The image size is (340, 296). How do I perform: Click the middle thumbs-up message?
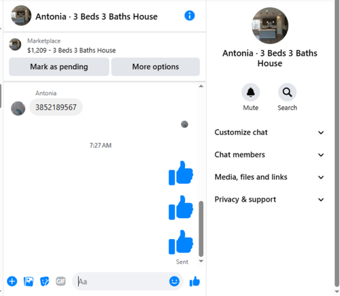pos(181,208)
